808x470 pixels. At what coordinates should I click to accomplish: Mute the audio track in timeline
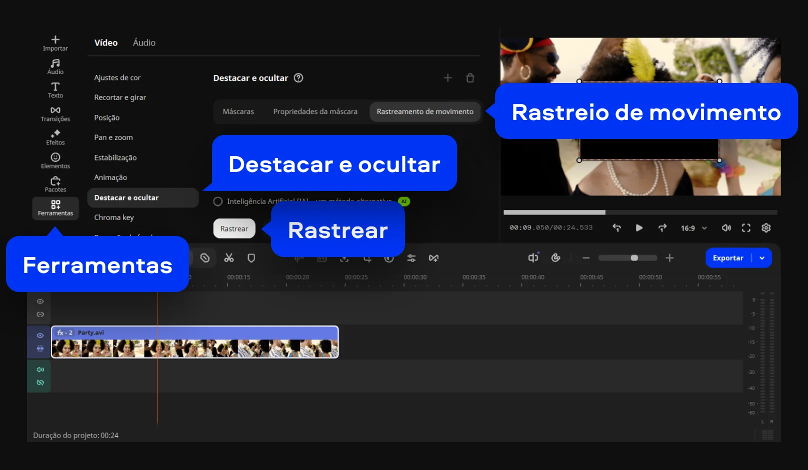40,369
